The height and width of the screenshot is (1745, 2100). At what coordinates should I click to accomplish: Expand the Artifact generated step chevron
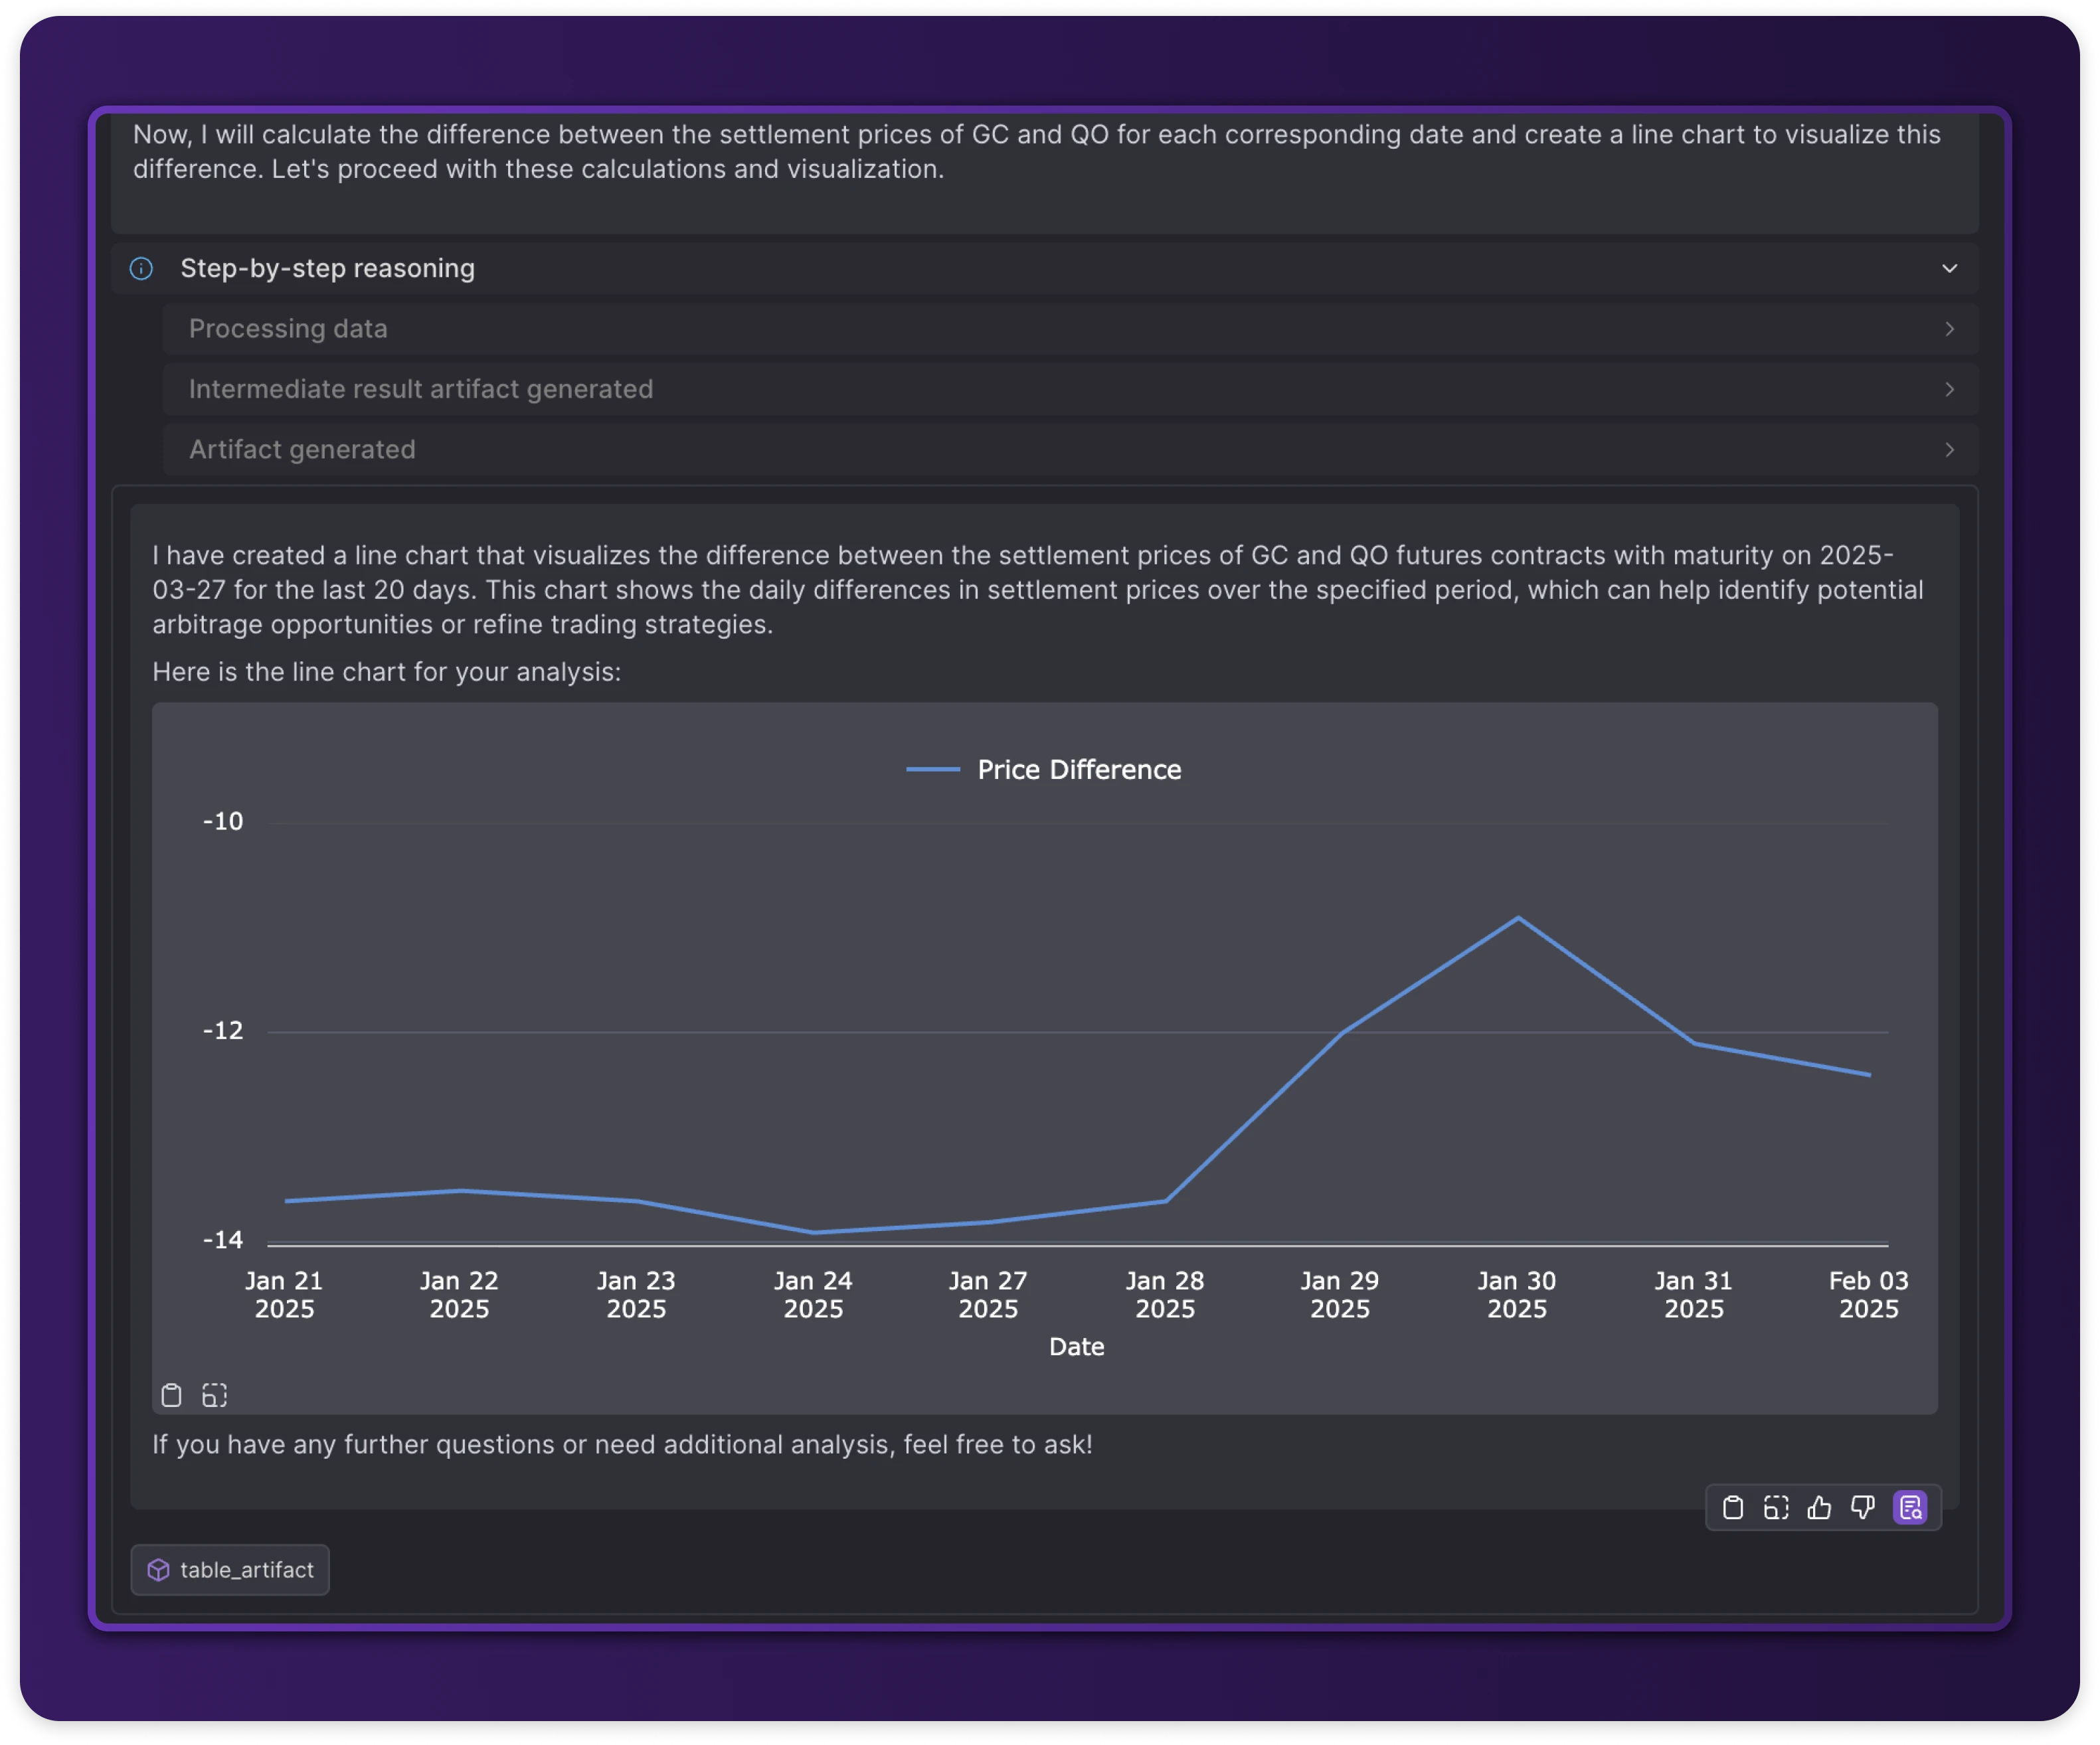click(x=1949, y=450)
